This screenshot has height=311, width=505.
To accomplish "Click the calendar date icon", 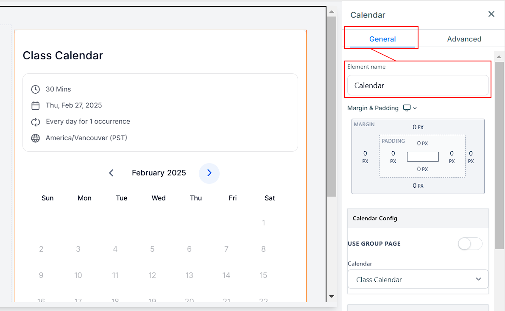I will tap(36, 106).
